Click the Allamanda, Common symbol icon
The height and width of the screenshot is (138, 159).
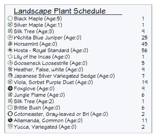click(10, 120)
